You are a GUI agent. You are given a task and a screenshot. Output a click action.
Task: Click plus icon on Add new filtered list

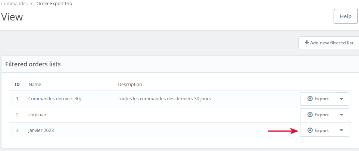[307, 43]
